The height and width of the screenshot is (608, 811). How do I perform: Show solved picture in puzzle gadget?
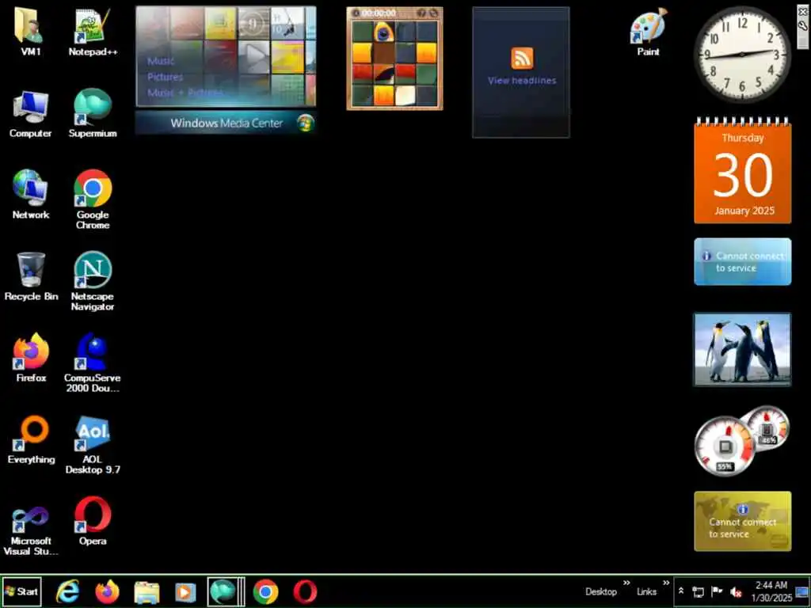[421, 13]
